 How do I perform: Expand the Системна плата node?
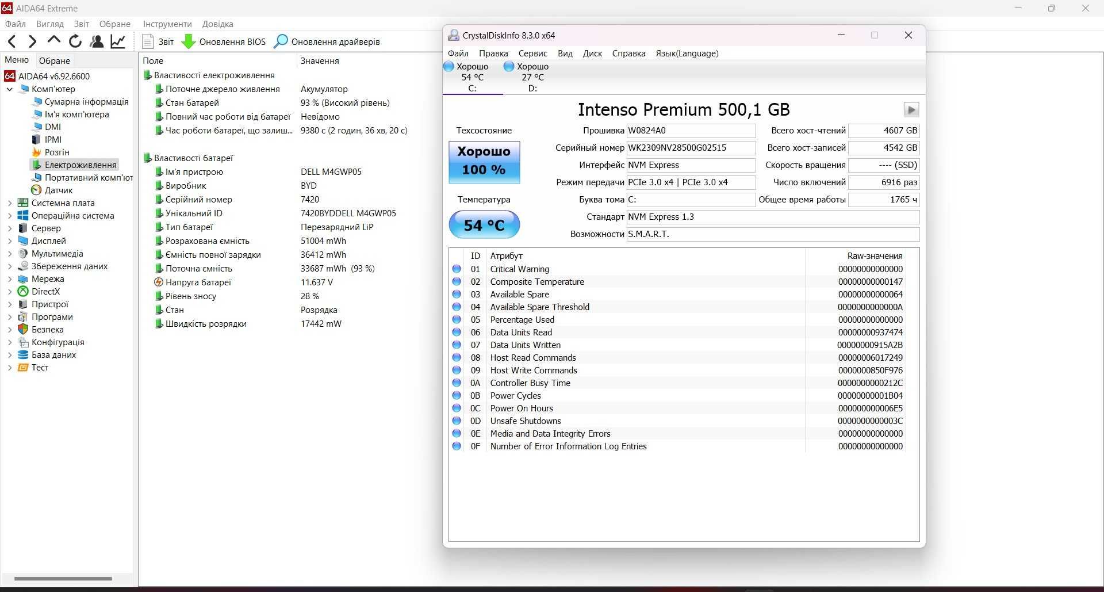10,203
